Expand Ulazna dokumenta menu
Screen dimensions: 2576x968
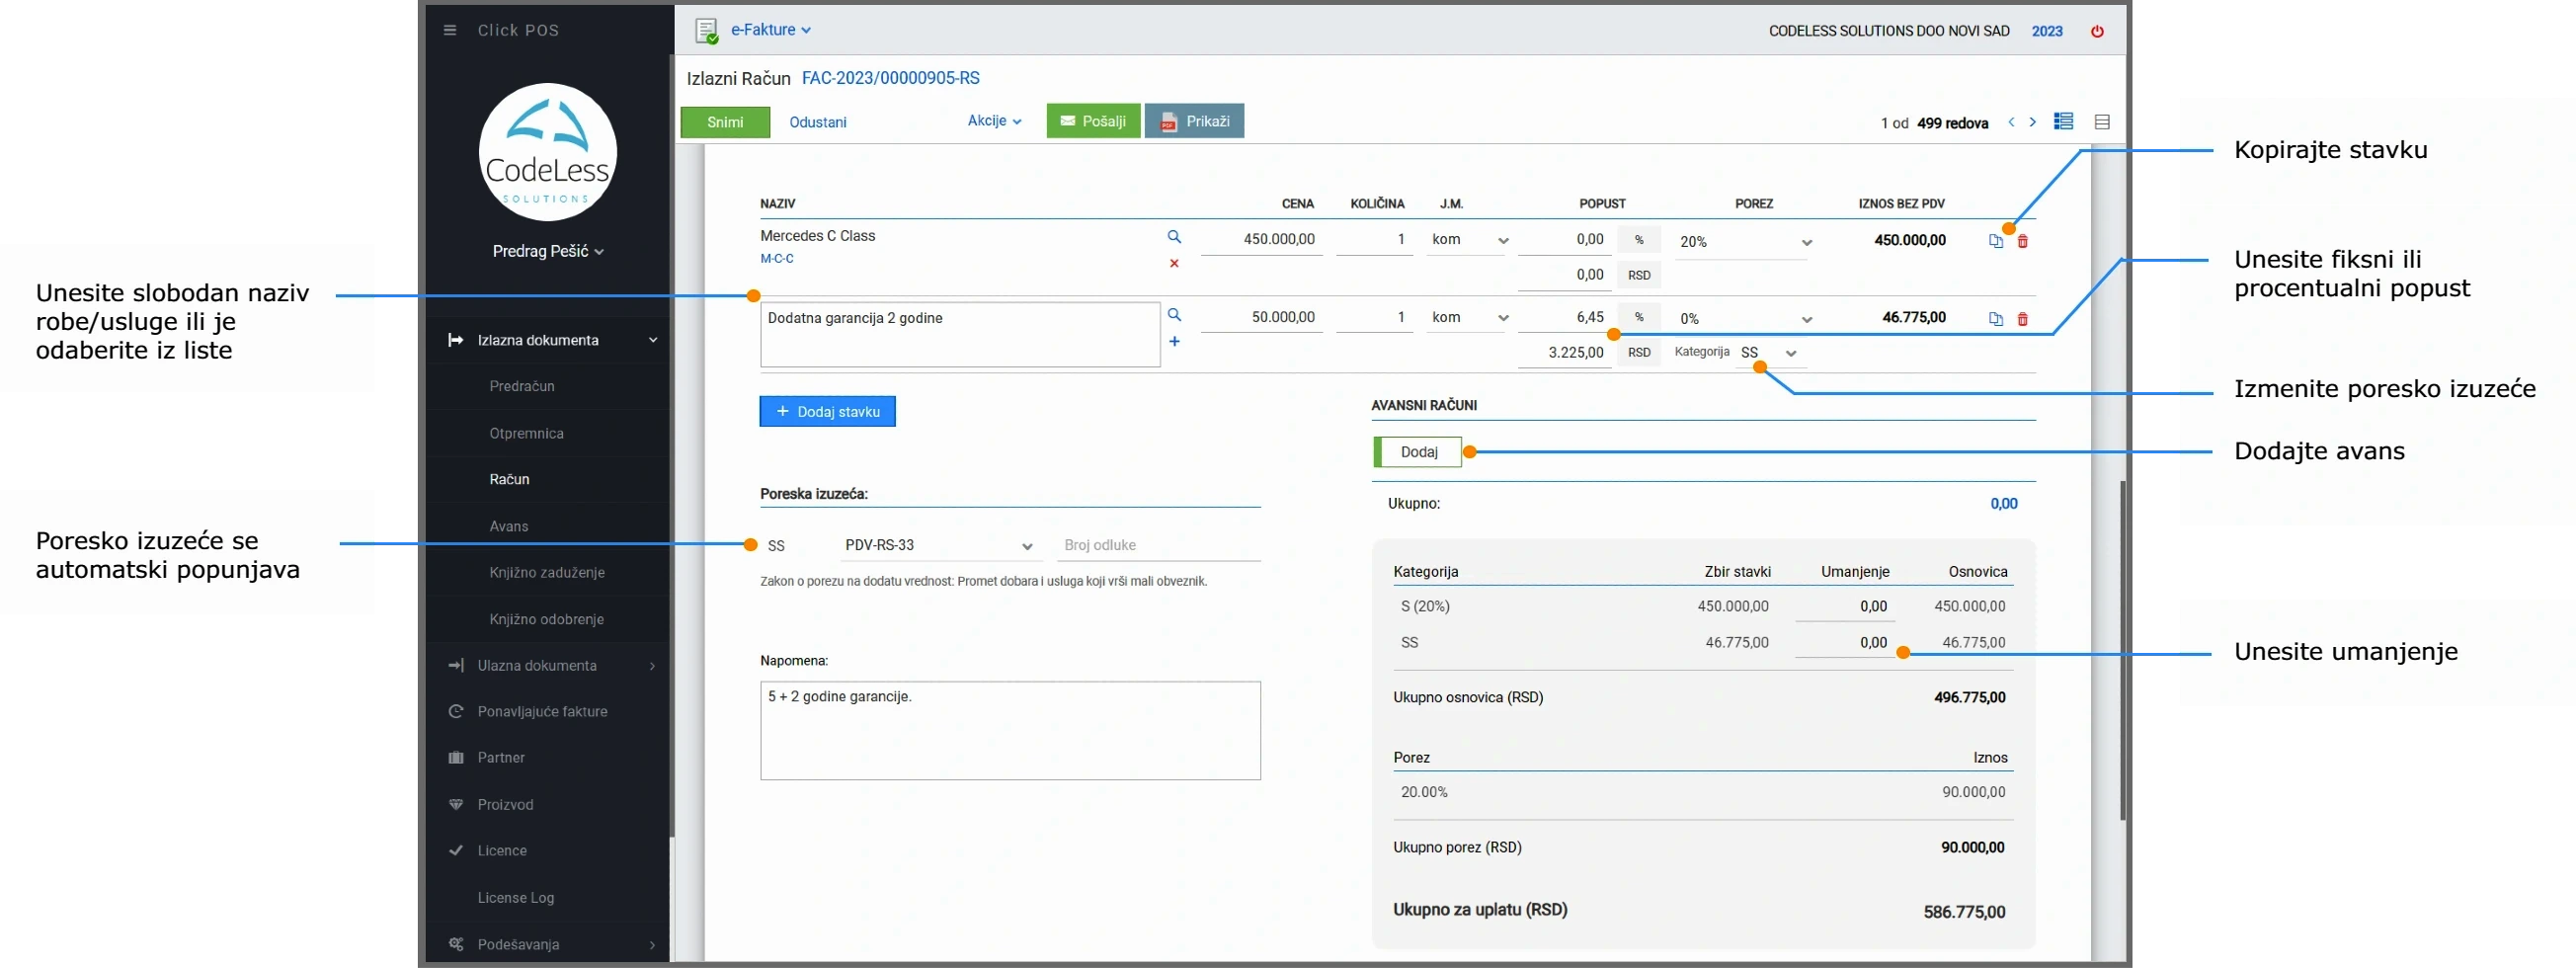click(x=548, y=666)
